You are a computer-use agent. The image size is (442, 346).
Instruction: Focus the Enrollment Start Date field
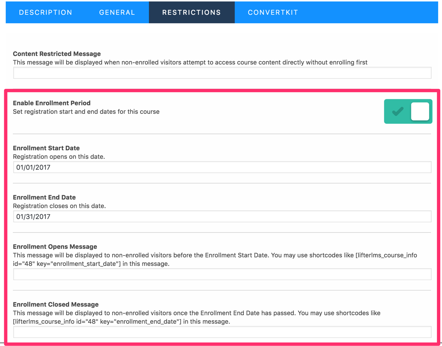(222, 167)
